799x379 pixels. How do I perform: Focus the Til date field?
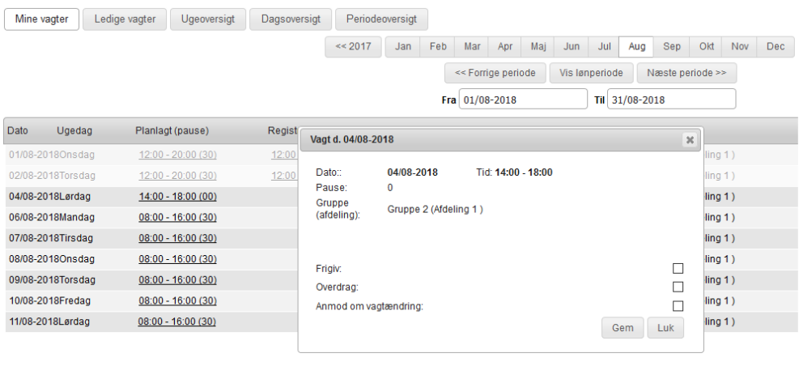pos(671,99)
